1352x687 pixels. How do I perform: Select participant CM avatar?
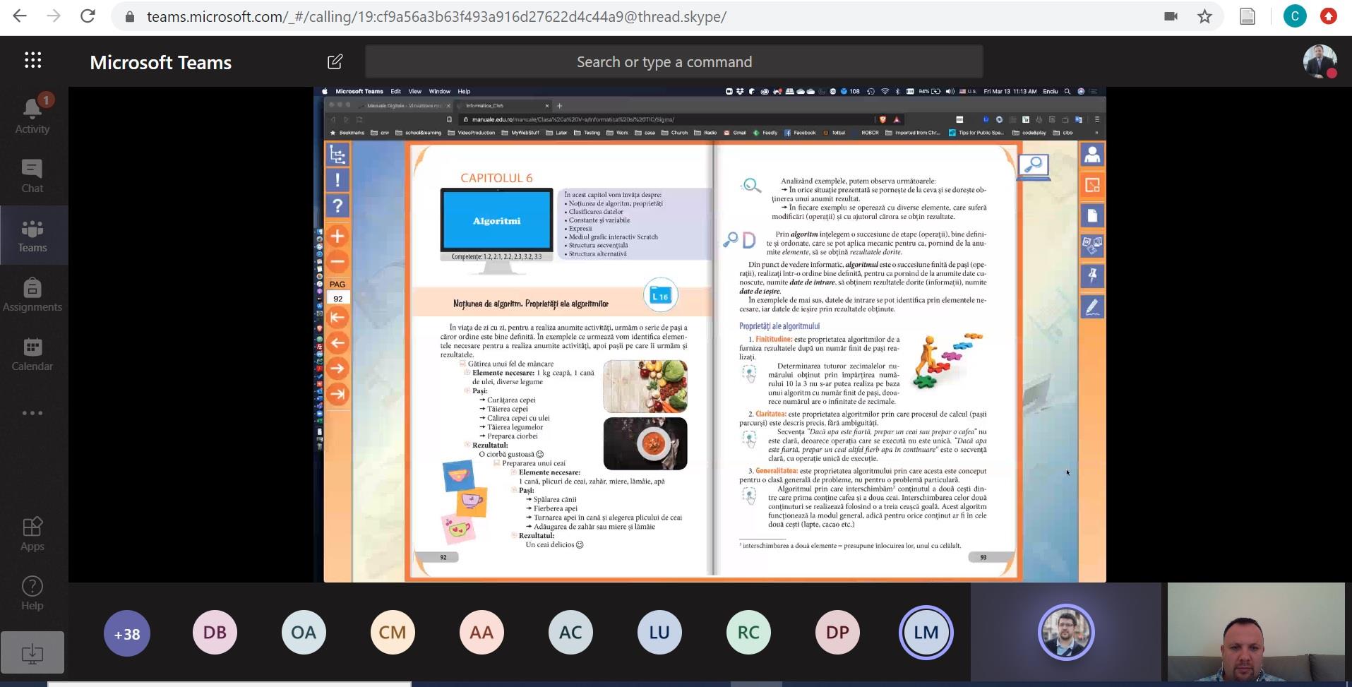393,632
